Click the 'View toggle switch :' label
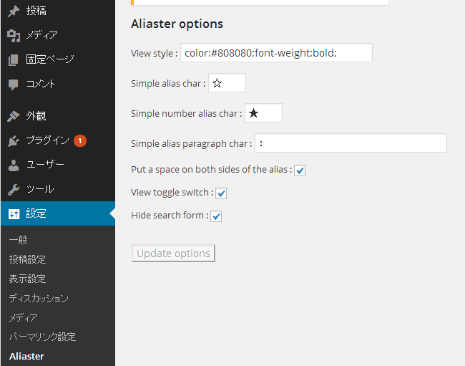This screenshot has width=465, height=366. (x=172, y=193)
